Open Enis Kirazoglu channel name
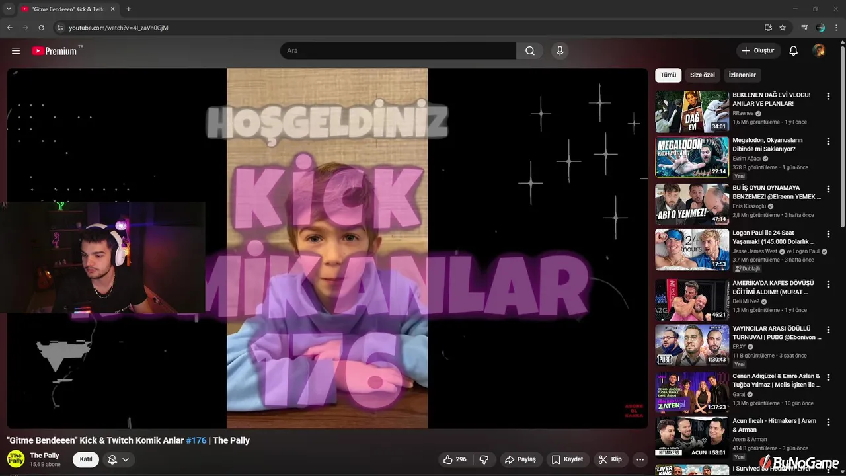This screenshot has height=476, width=846. [750, 206]
